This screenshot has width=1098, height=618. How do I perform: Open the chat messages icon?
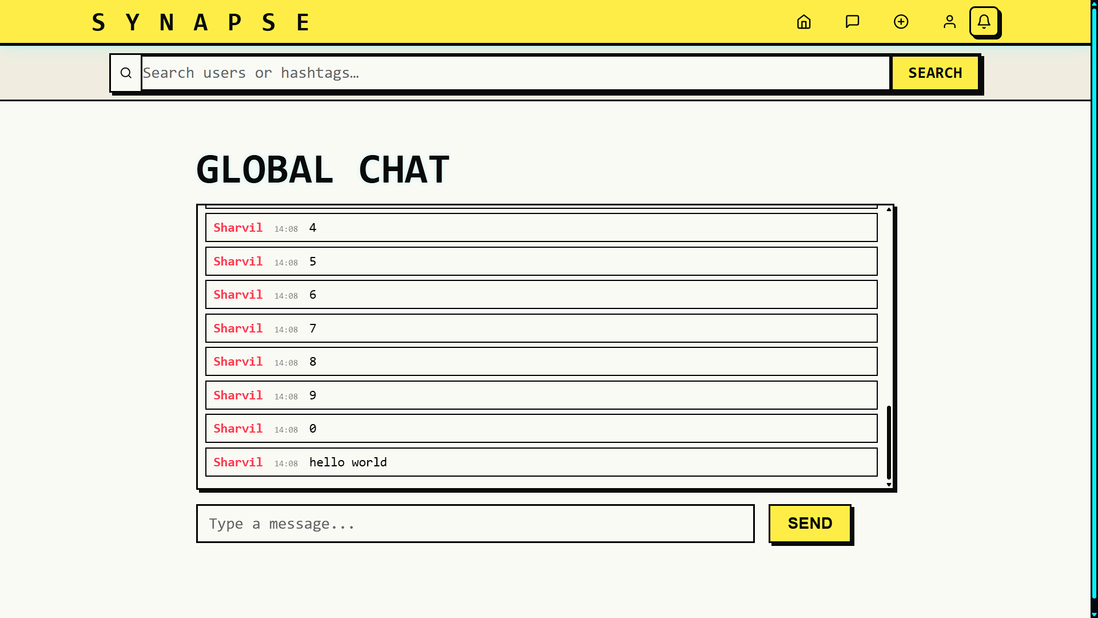coord(852,22)
